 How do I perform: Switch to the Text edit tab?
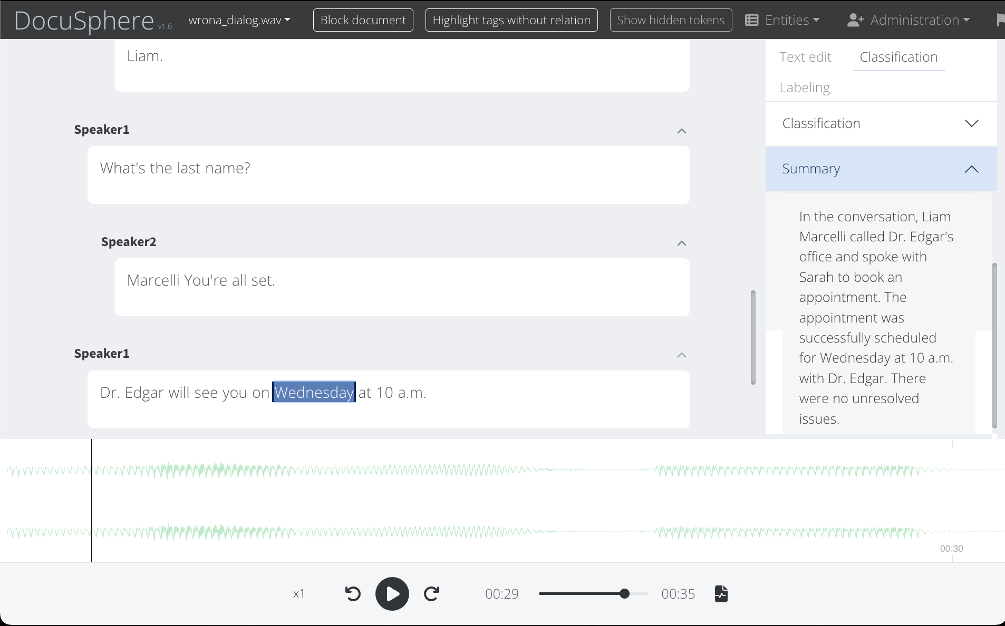click(805, 57)
